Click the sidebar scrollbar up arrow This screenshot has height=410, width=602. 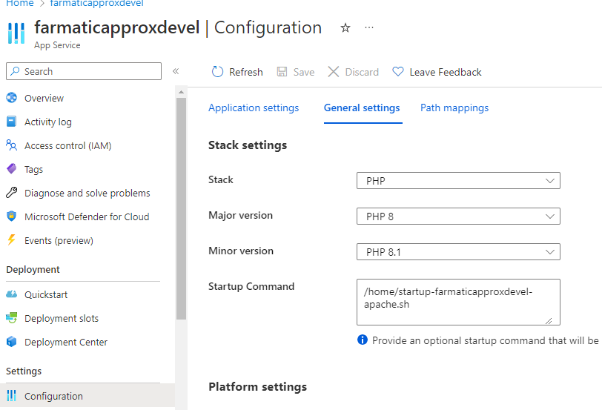pos(181,92)
